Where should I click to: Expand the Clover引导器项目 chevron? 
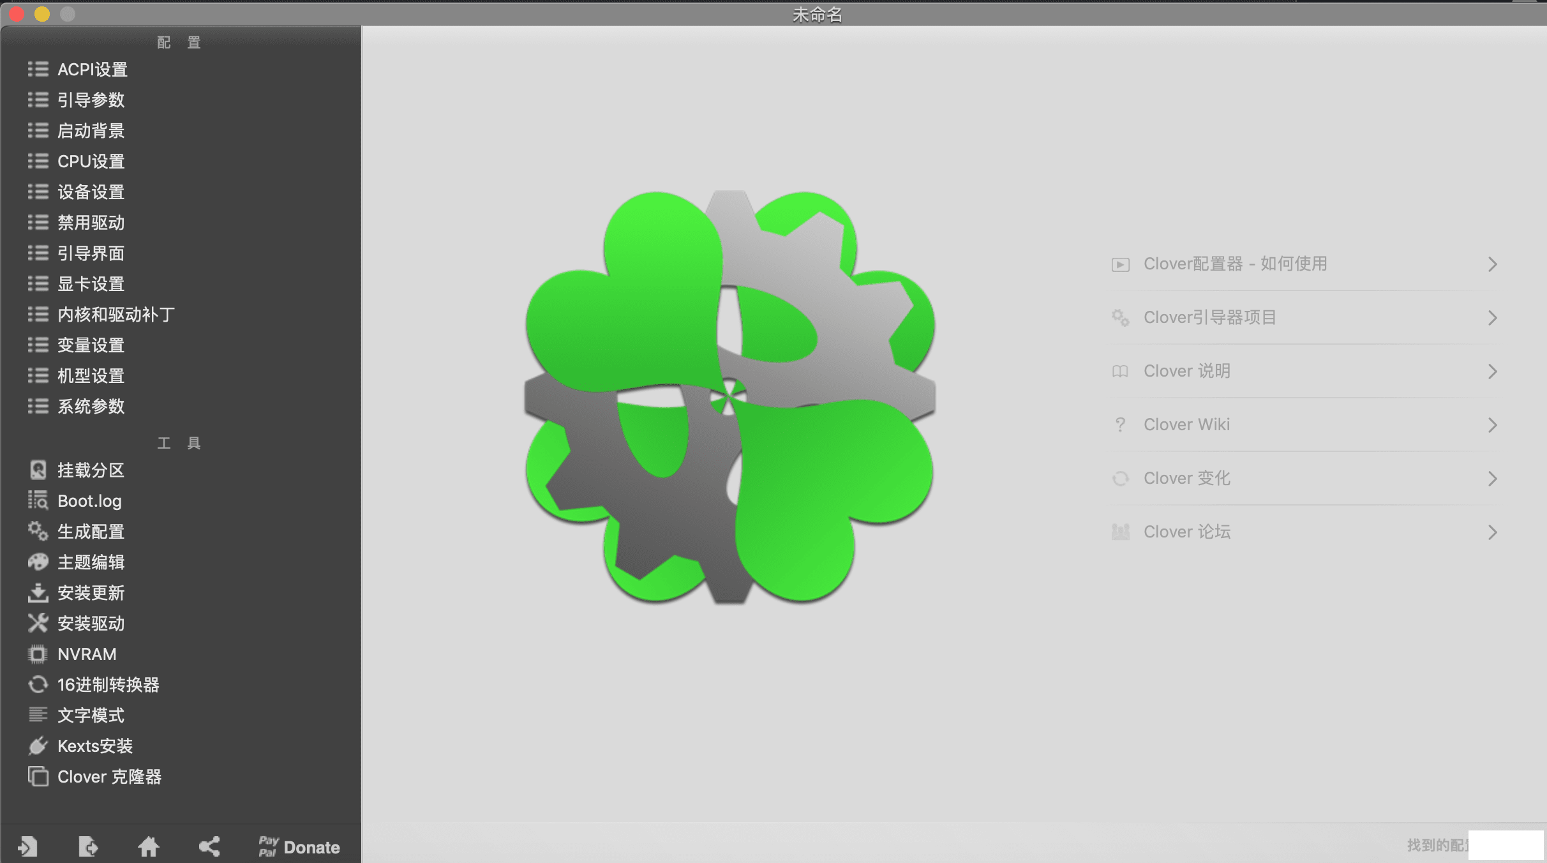click(x=1492, y=318)
